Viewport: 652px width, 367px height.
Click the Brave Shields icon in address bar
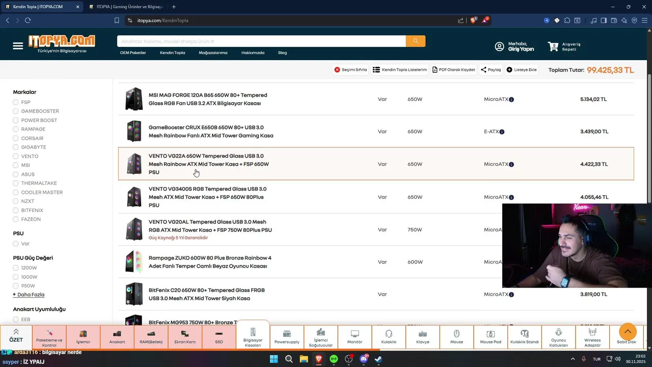[473, 20]
